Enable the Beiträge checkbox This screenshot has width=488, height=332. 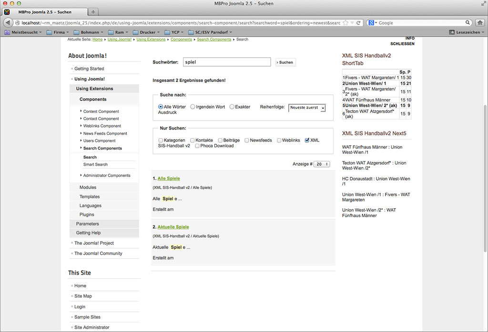pos(220,141)
